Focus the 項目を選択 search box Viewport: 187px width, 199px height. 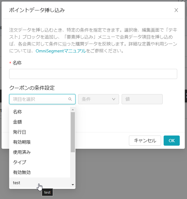tap(42, 99)
